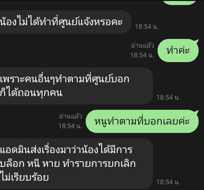Select the message 'น้องไม่ได้ทำที่ศูนย์แจ้งหรอคะ'
The height and width of the screenshot is (190, 204).
66,22
